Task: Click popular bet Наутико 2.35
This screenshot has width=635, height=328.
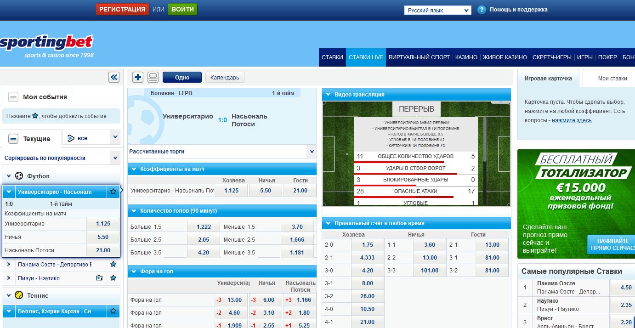Action: coord(624,305)
